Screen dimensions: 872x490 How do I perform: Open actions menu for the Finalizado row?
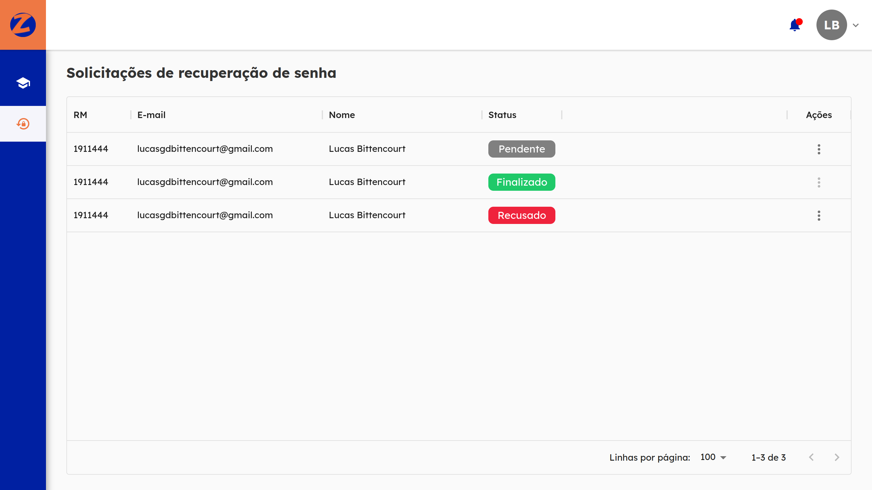point(818,182)
